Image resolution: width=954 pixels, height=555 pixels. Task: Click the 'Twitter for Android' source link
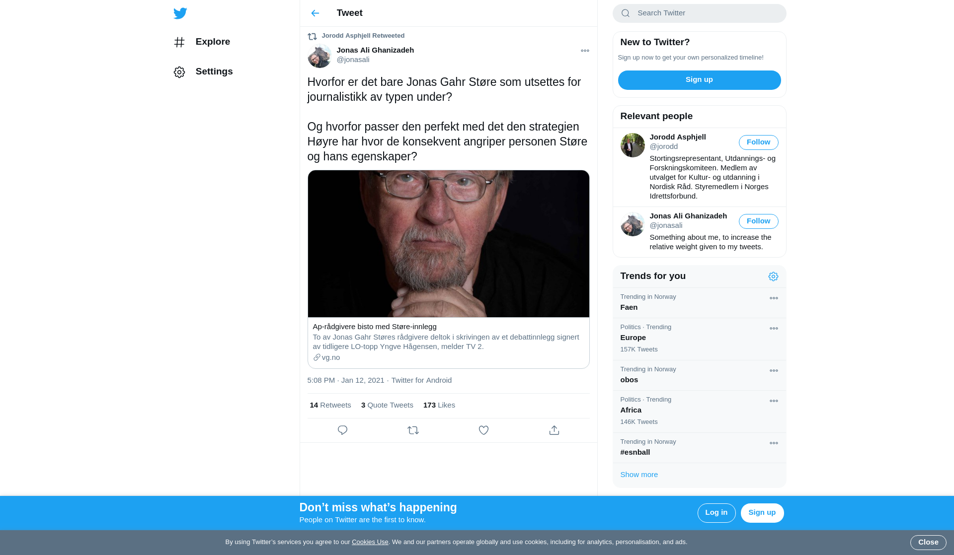coord(421,380)
